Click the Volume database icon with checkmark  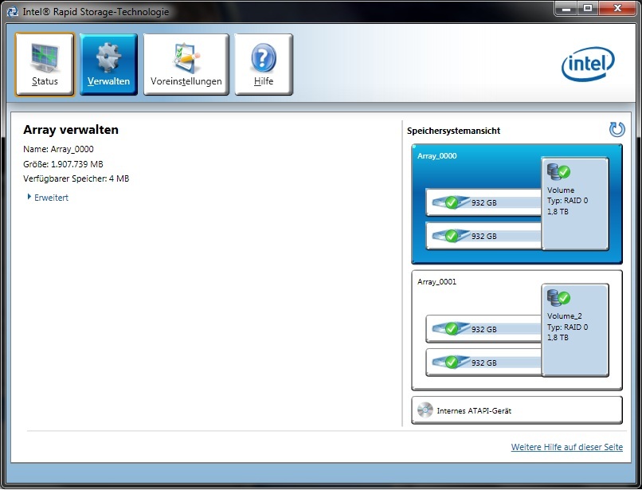click(x=558, y=171)
